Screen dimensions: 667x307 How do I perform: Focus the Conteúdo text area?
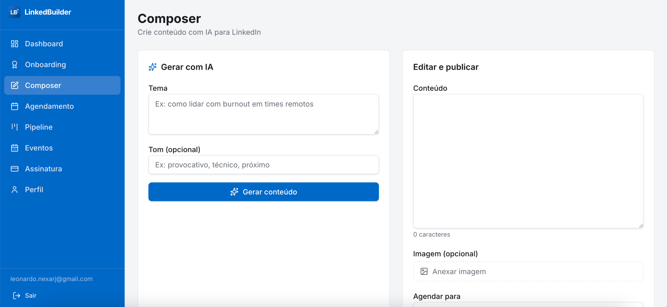[x=528, y=161]
